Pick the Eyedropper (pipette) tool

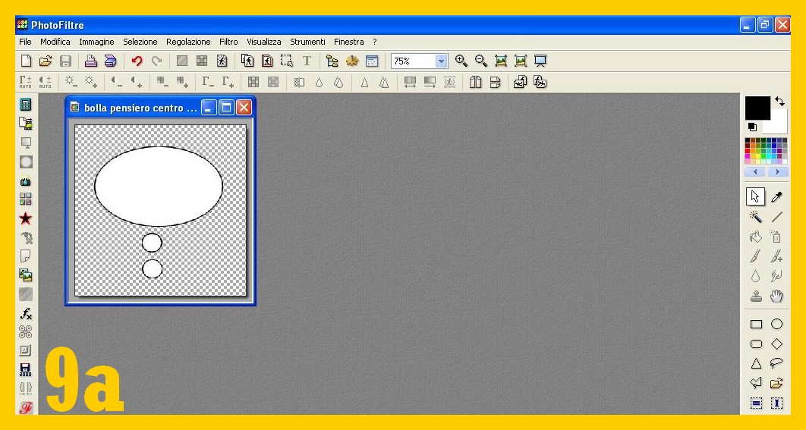click(776, 197)
